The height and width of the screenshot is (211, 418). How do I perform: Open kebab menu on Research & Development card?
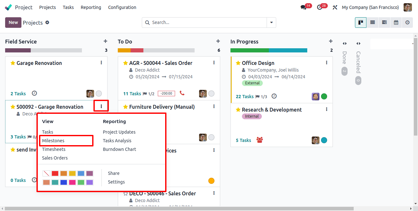tap(327, 109)
